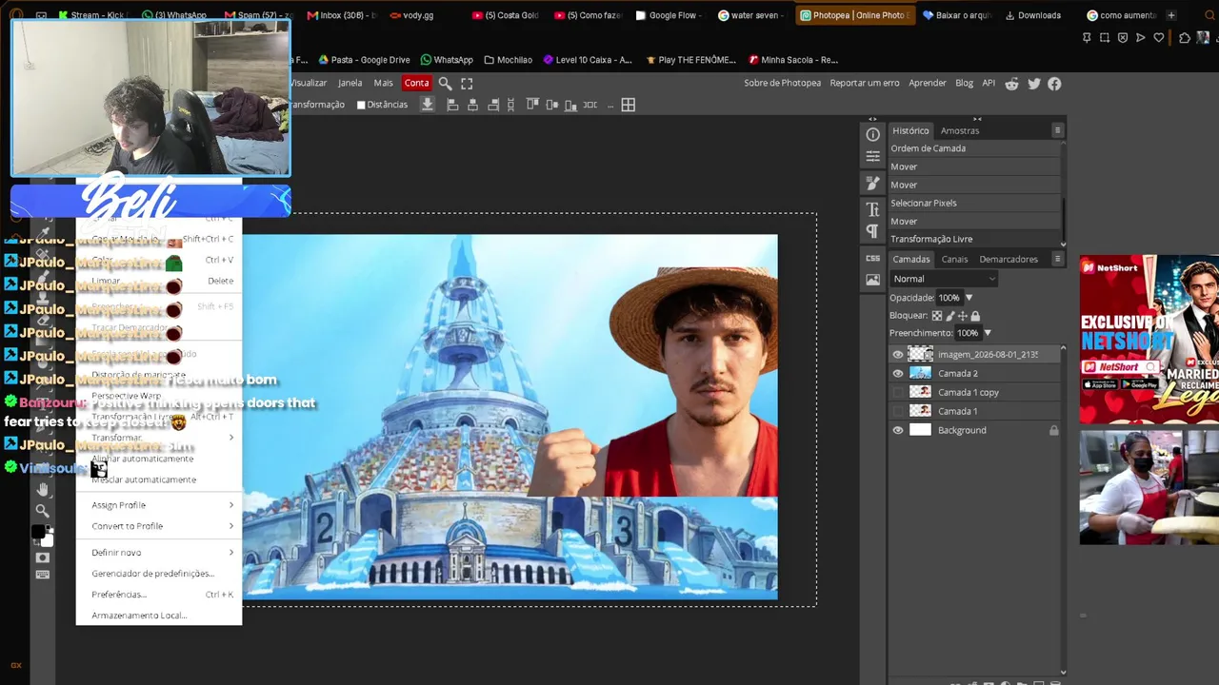Click the Preenchimento 100% value field
1219x685 pixels.
point(968,333)
